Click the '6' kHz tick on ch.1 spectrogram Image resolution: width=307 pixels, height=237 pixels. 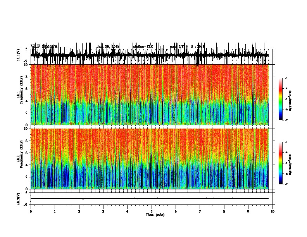click(27, 89)
